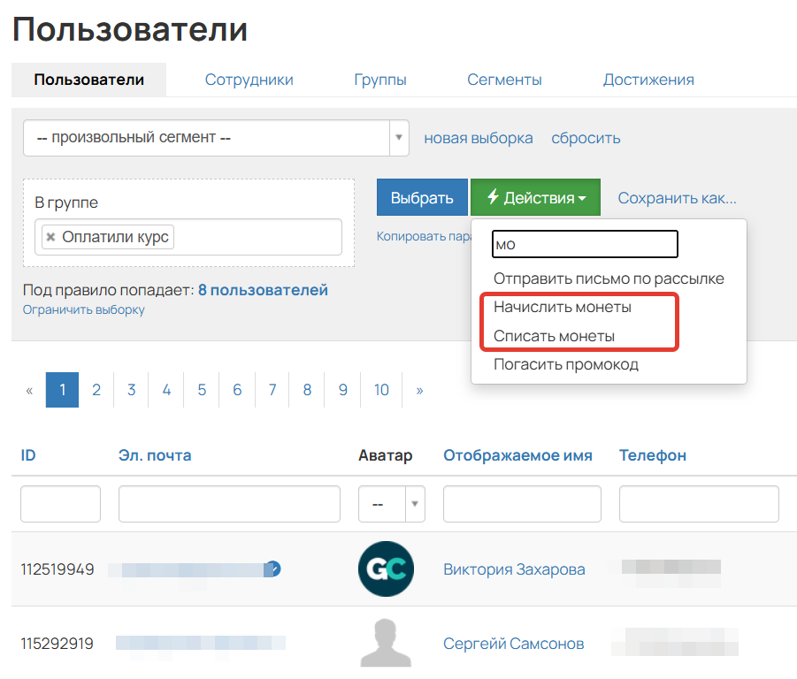This screenshot has height=679, width=797.
Task: Click user ID 115292919
Action: (x=57, y=644)
